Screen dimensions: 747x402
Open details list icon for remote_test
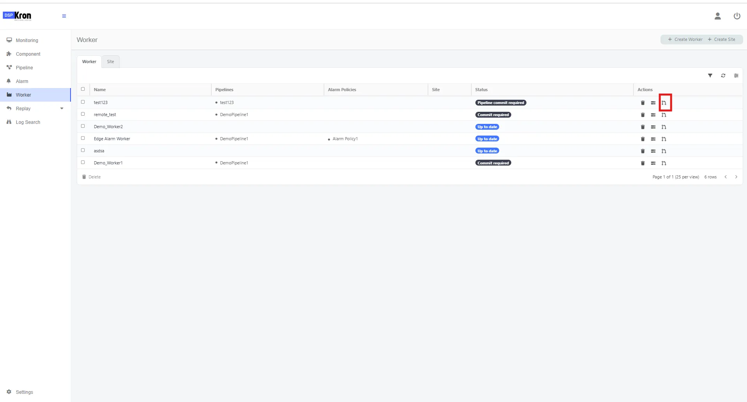pos(653,115)
